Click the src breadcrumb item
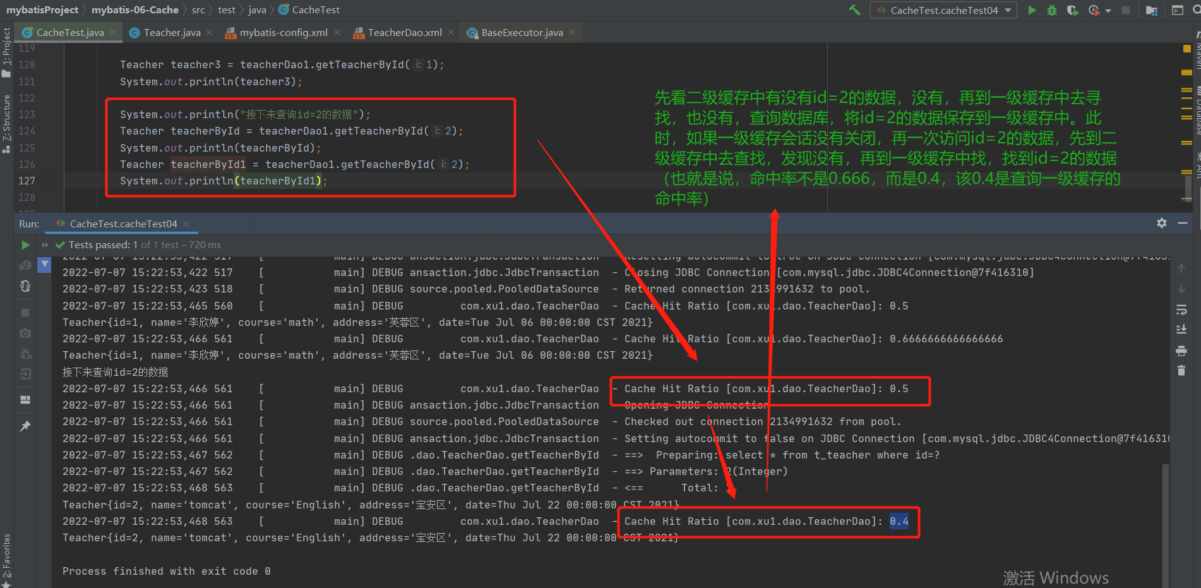Viewport: 1201px width, 588px height. 198,10
